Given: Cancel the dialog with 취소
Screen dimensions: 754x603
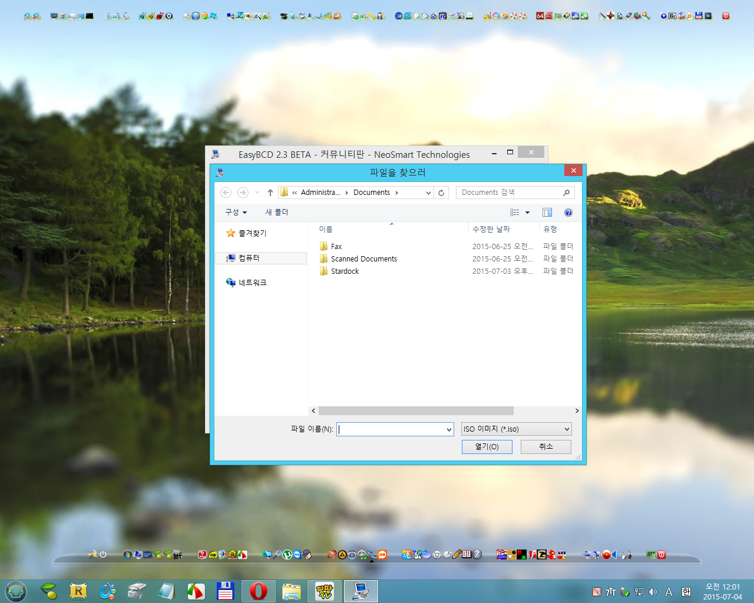Looking at the screenshot, I should coord(546,447).
